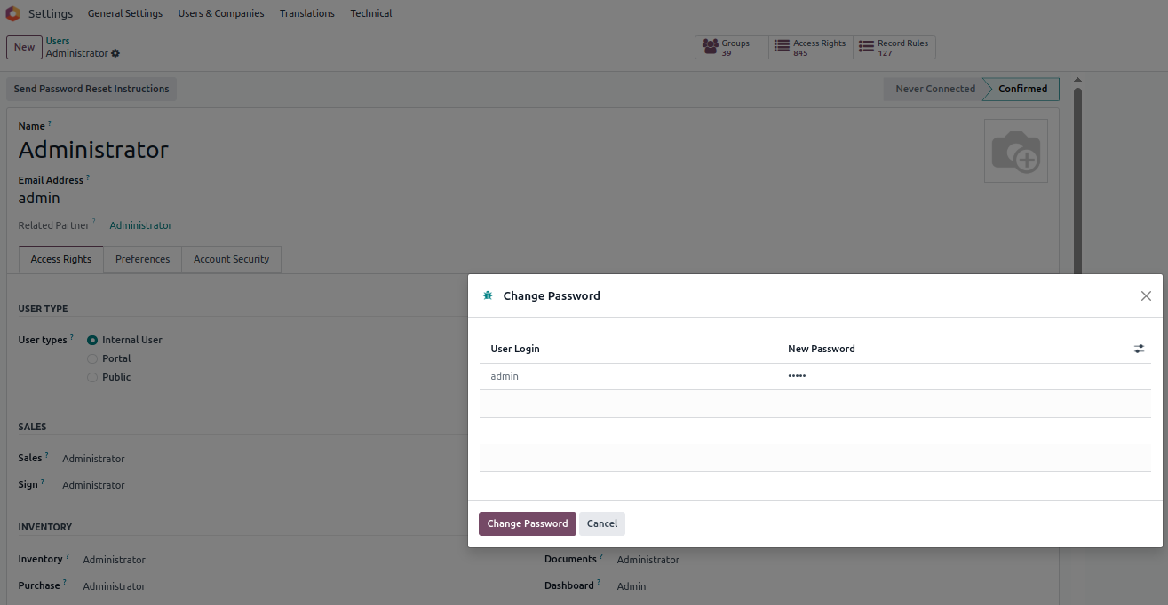Click the Email Address field admin

pos(39,198)
